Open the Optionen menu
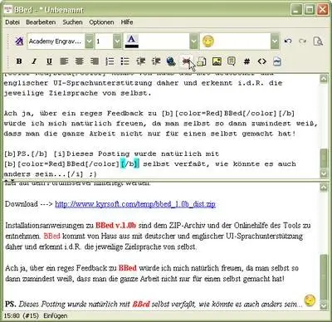Viewport: 332px width, 322px height. click(x=101, y=22)
